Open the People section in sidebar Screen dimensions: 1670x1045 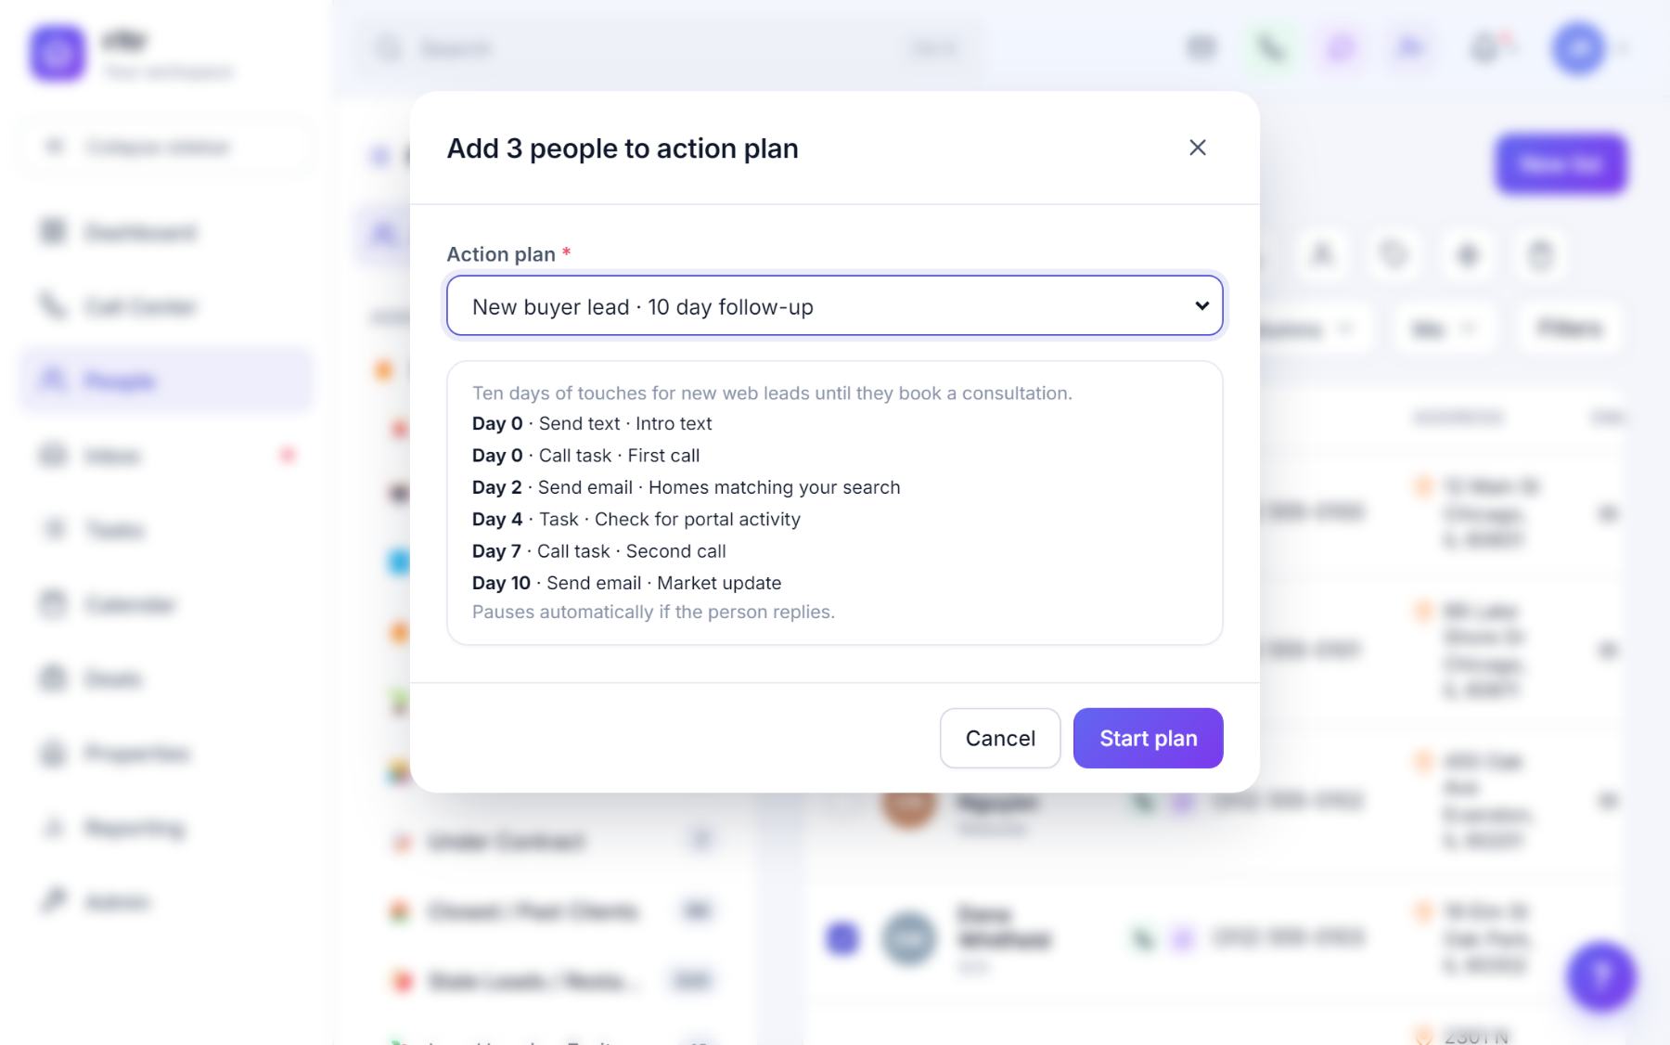(x=167, y=381)
